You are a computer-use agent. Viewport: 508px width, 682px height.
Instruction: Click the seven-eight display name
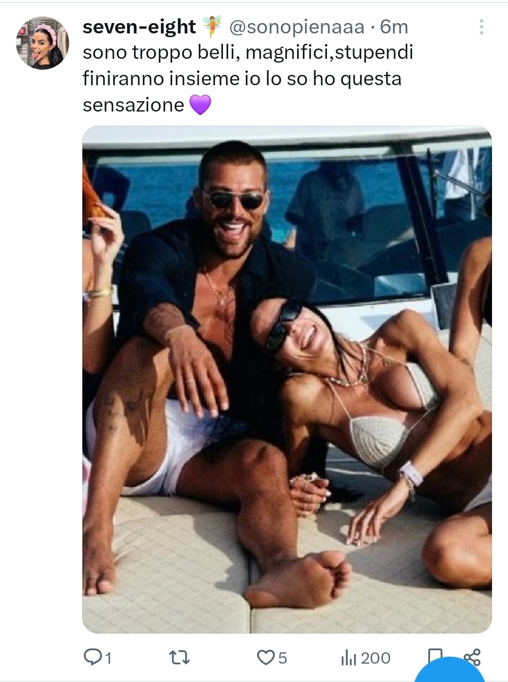click(139, 27)
